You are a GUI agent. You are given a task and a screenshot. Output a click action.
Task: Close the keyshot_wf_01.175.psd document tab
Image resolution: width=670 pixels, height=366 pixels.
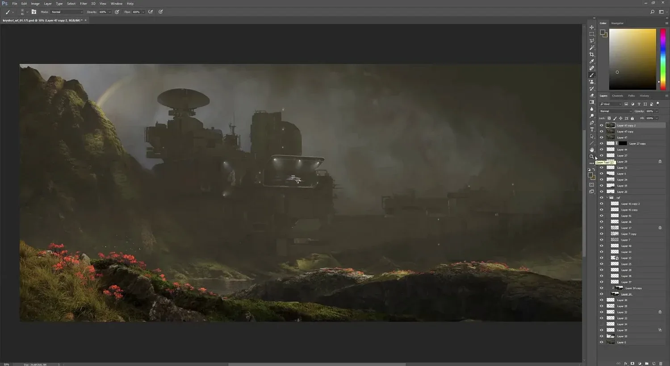click(86, 20)
